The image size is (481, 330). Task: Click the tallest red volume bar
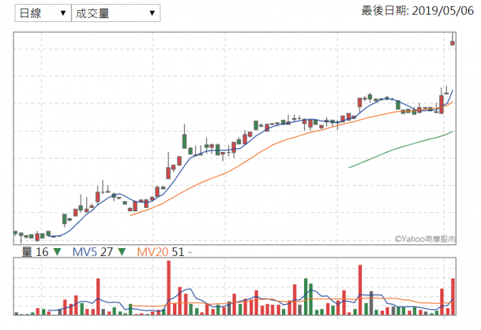click(x=169, y=288)
